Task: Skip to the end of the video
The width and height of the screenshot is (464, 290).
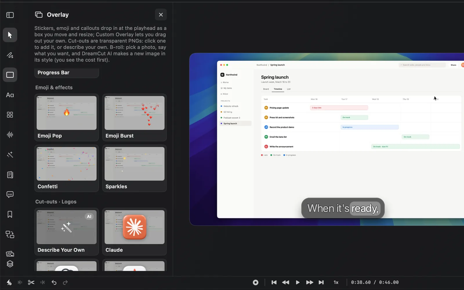Action: 321,282
